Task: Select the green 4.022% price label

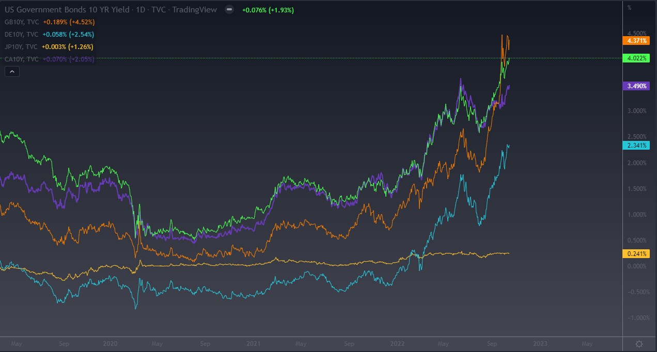Action: (x=637, y=58)
